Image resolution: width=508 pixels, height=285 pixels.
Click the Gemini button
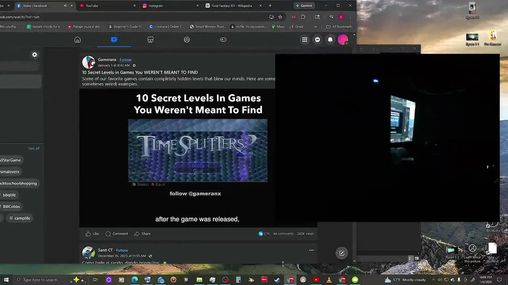pyautogui.click(x=304, y=6)
